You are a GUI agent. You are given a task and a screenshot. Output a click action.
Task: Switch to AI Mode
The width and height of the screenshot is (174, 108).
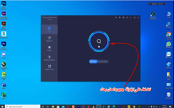(93, 61)
